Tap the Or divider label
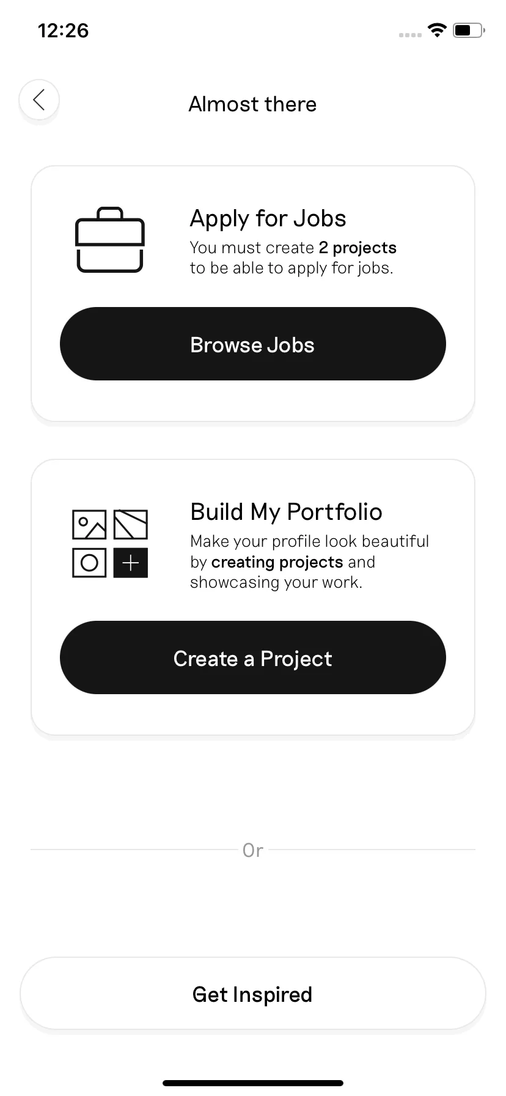The height and width of the screenshot is (1096, 506). tap(253, 850)
